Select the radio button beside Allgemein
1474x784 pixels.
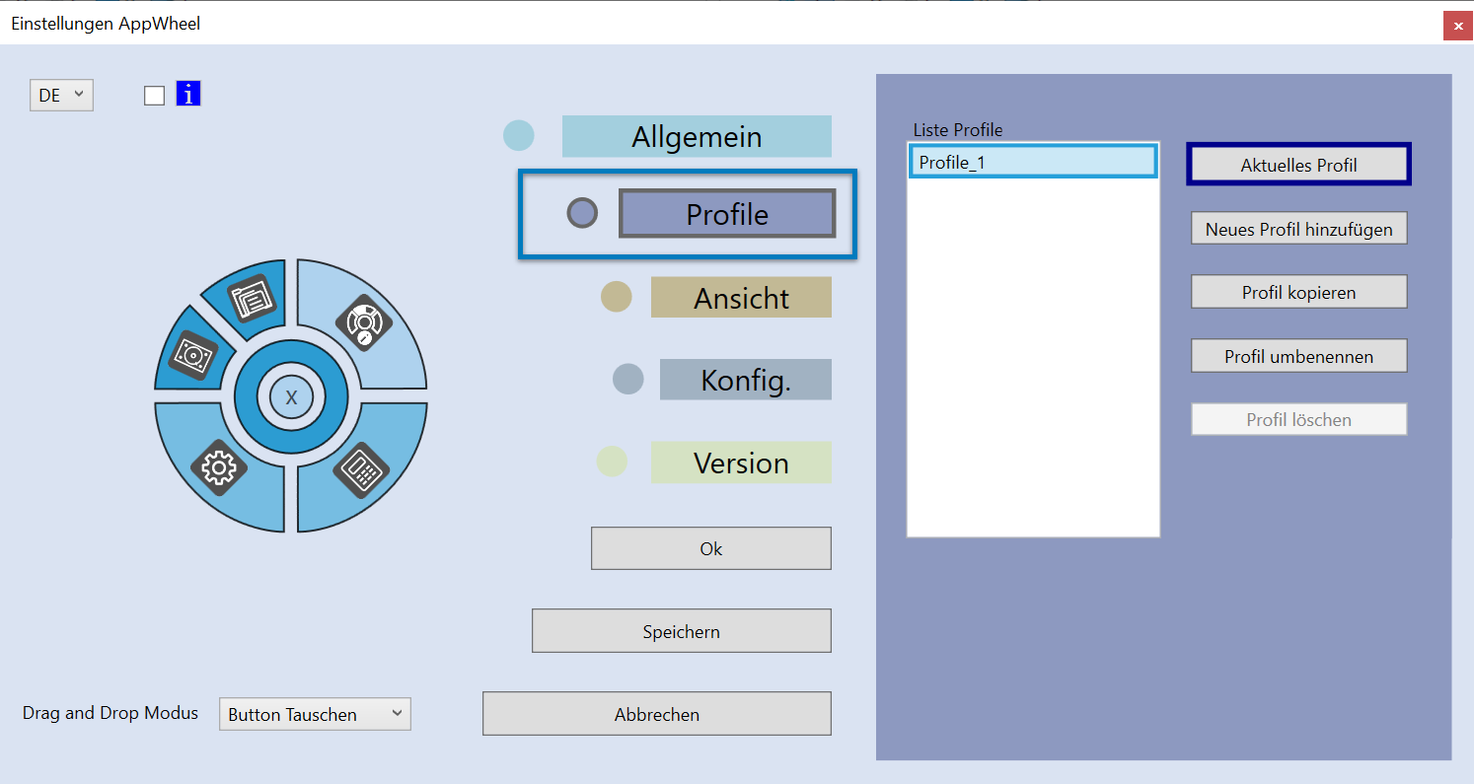pyautogui.click(x=518, y=135)
